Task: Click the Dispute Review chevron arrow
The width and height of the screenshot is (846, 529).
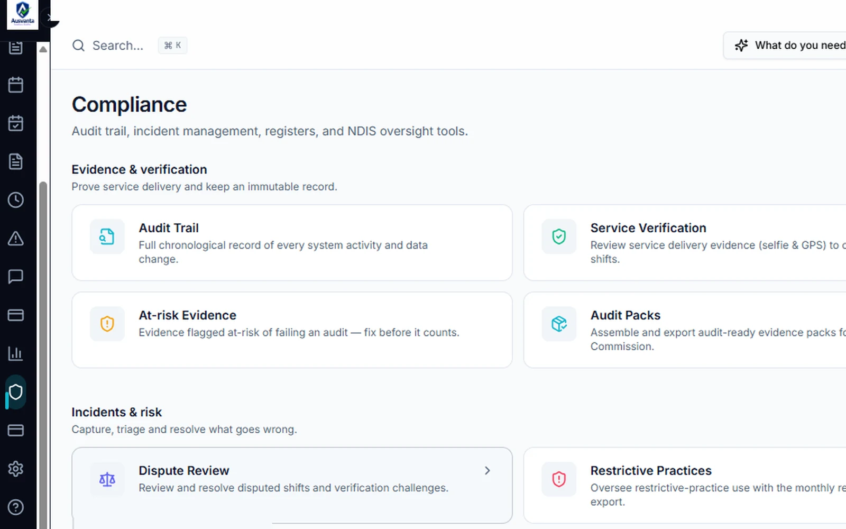Action: [488, 470]
